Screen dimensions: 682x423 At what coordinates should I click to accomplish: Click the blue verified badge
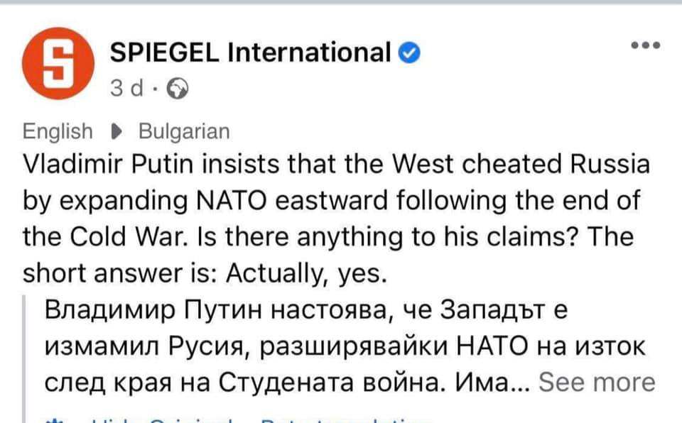[409, 53]
